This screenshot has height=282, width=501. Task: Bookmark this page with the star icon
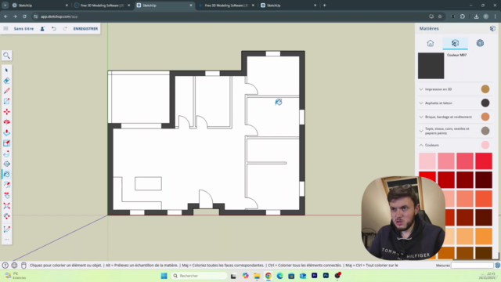tap(440, 16)
